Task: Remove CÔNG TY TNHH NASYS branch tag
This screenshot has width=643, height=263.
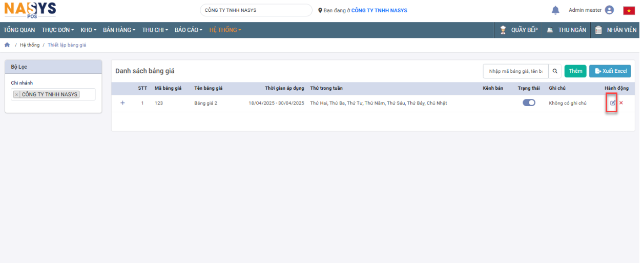Action: click(x=16, y=94)
